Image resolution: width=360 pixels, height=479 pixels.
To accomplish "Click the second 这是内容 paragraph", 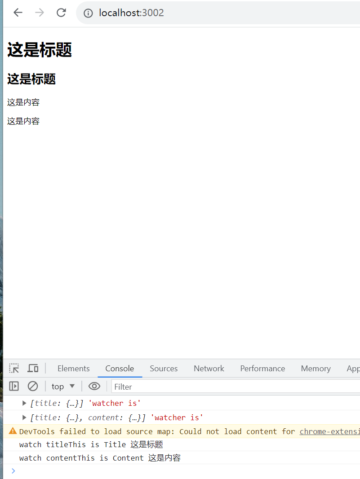I will click(23, 121).
